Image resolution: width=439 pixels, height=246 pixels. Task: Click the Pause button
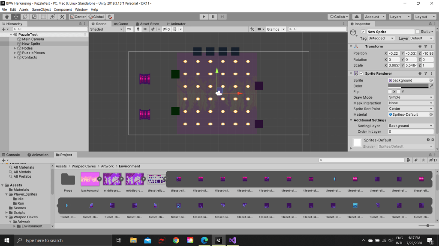tap(213, 17)
